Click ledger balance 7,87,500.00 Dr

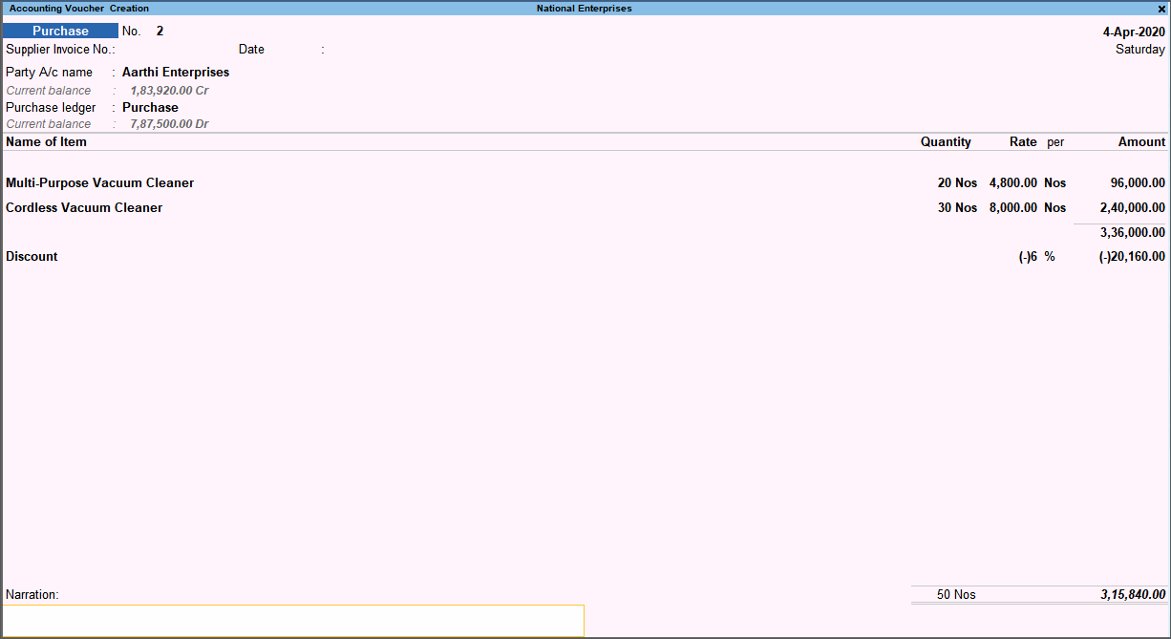pyautogui.click(x=169, y=123)
